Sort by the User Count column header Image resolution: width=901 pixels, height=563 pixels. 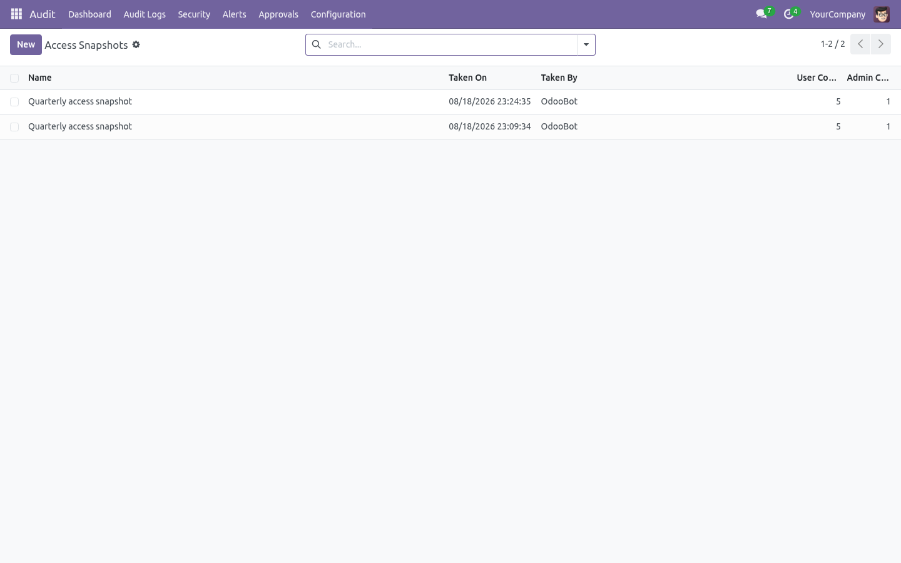tap(817, 78)
